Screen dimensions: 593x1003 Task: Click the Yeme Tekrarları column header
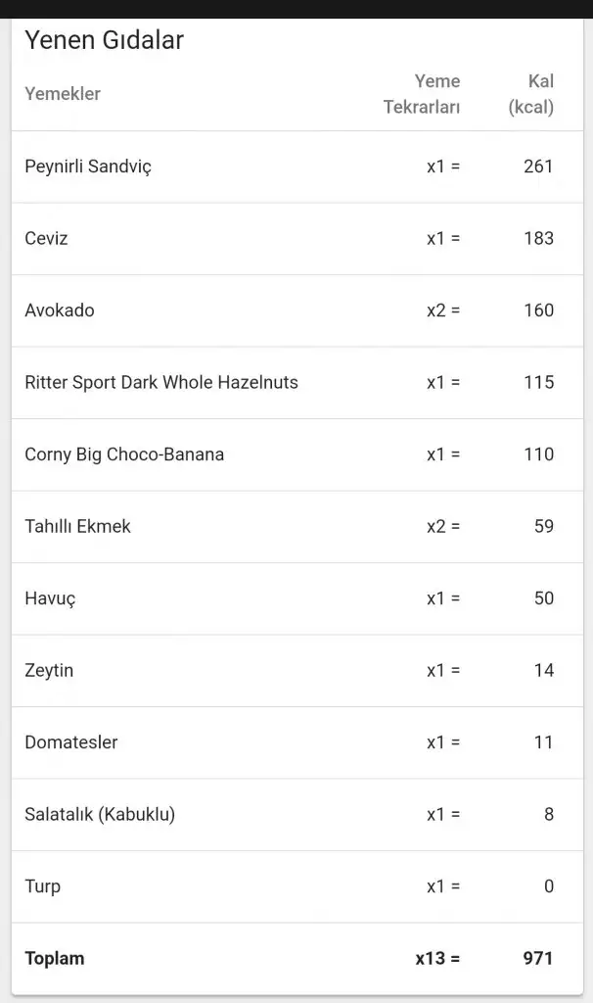click(x=422, y=94)
